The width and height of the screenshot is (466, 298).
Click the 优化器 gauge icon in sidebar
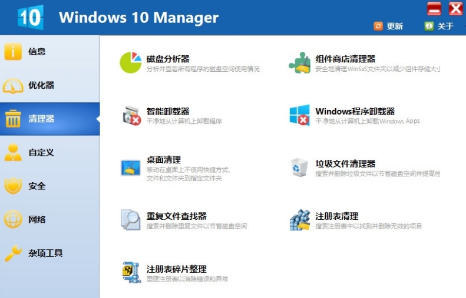click(13, 86)
